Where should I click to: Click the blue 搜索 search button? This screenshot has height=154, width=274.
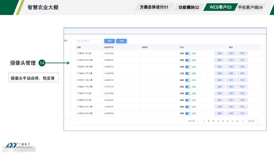[x=110, y=41]
